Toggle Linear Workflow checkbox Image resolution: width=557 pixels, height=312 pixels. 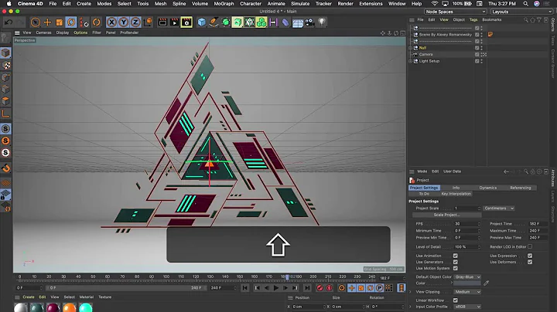456,300
